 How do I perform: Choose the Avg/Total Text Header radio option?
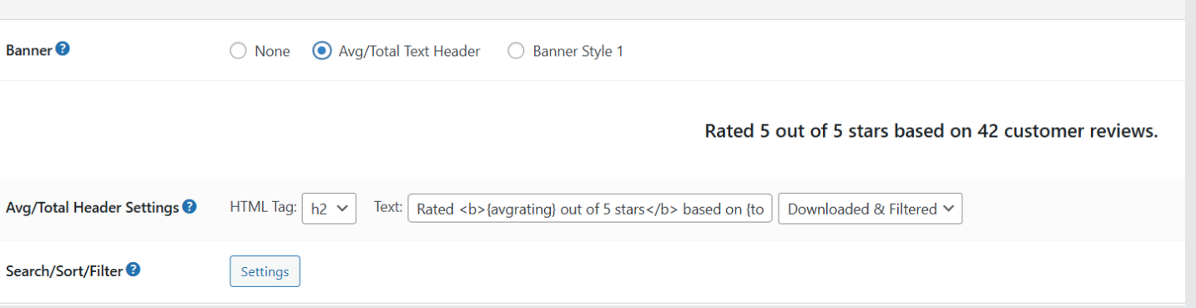[x=321, y=51]
